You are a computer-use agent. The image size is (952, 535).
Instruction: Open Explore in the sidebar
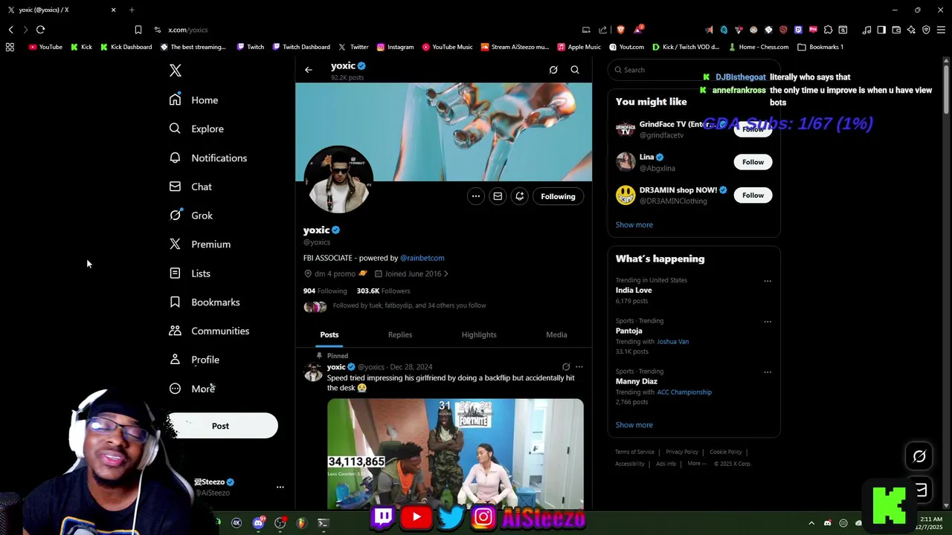[196, 129]
